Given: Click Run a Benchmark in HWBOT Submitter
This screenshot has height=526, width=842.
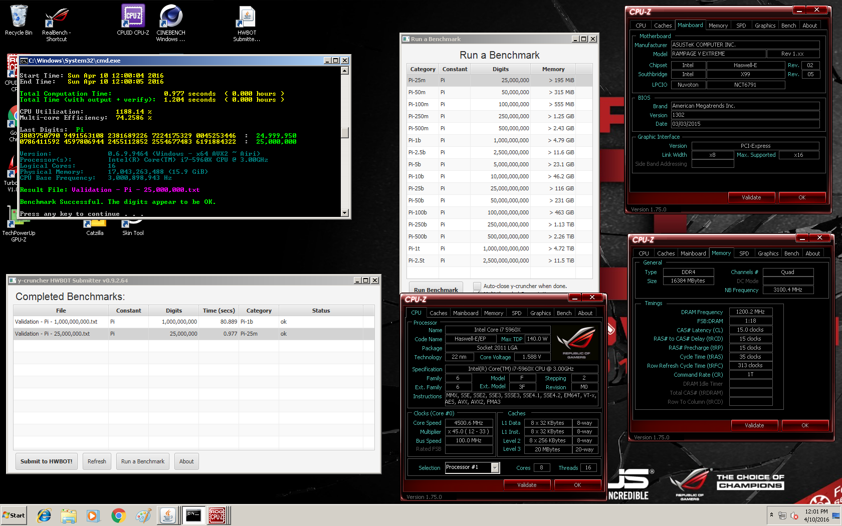Looking at the screenshot, I should (x=143, y=461).
